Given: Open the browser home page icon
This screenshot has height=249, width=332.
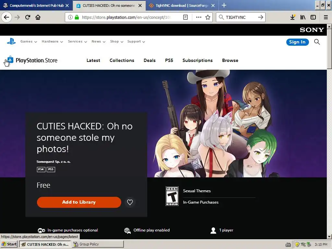Looking at the screenshot, I should (38, 17).
